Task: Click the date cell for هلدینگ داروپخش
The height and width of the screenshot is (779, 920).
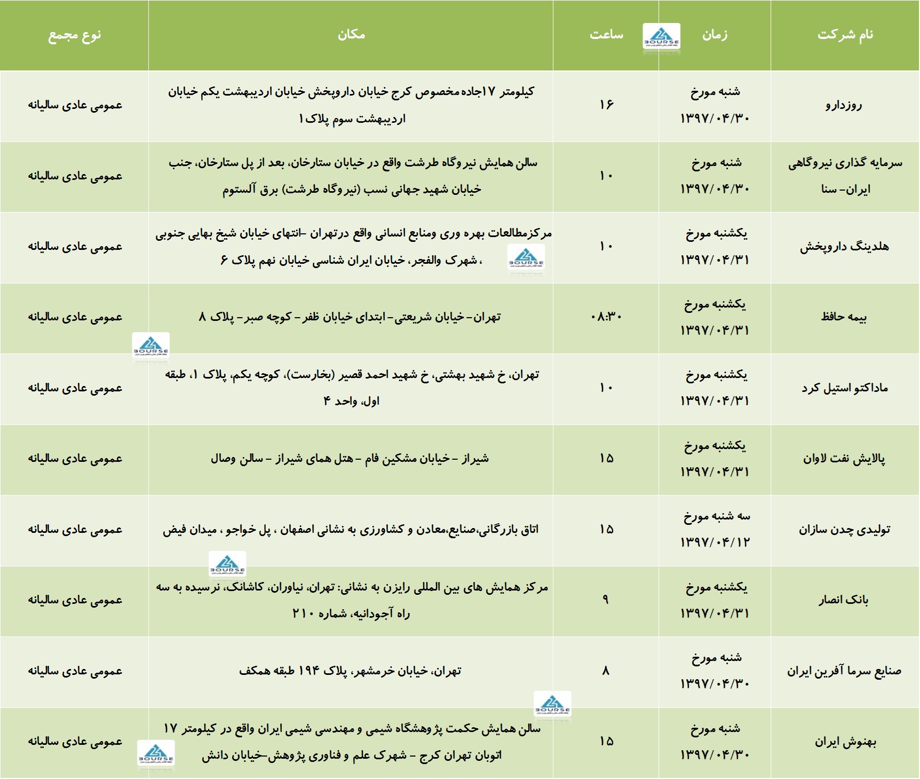Action: 715,247
